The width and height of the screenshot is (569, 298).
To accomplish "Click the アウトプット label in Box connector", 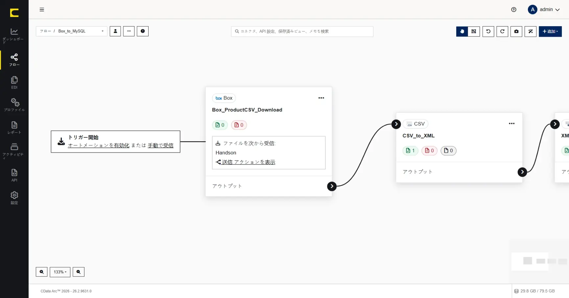I will pos(227,186).
